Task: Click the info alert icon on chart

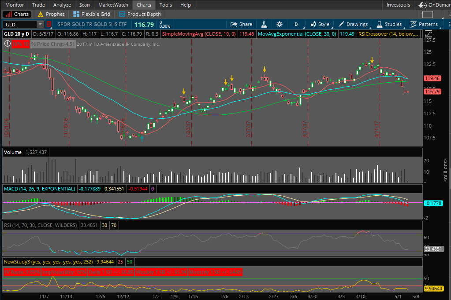Action: click(x=7, y=44)
